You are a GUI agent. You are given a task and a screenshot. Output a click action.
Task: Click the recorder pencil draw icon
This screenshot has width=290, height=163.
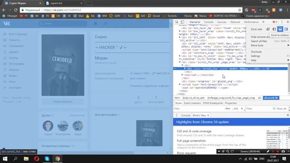268,151
